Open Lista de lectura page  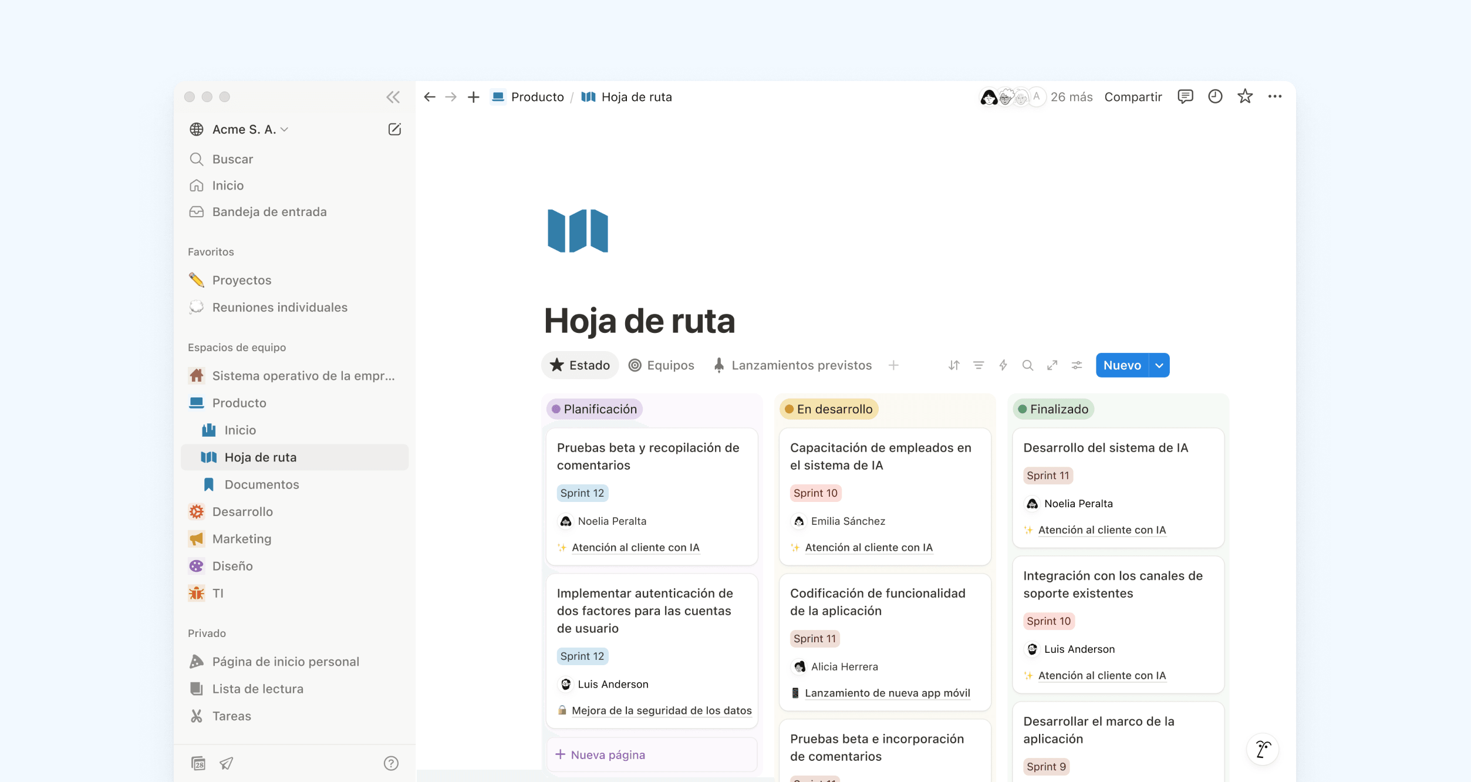pyautogui.click(x=294, y=689)
